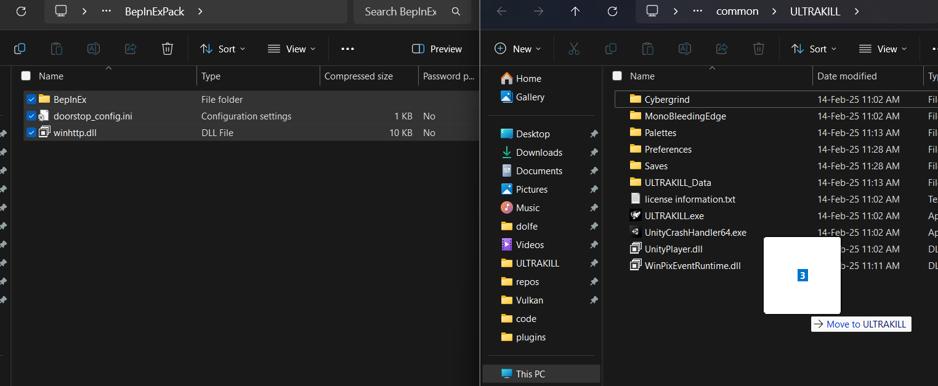Select ULTRAKILL.exe file
Image resolution: width=938 pixels, height=386 pixels.
coord(674,215)
